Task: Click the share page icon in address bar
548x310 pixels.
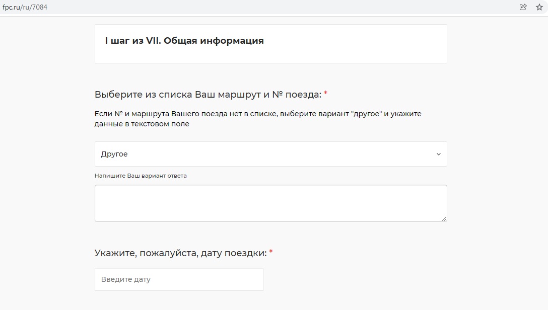Action: pyautogui.click(x=523, y=7)
